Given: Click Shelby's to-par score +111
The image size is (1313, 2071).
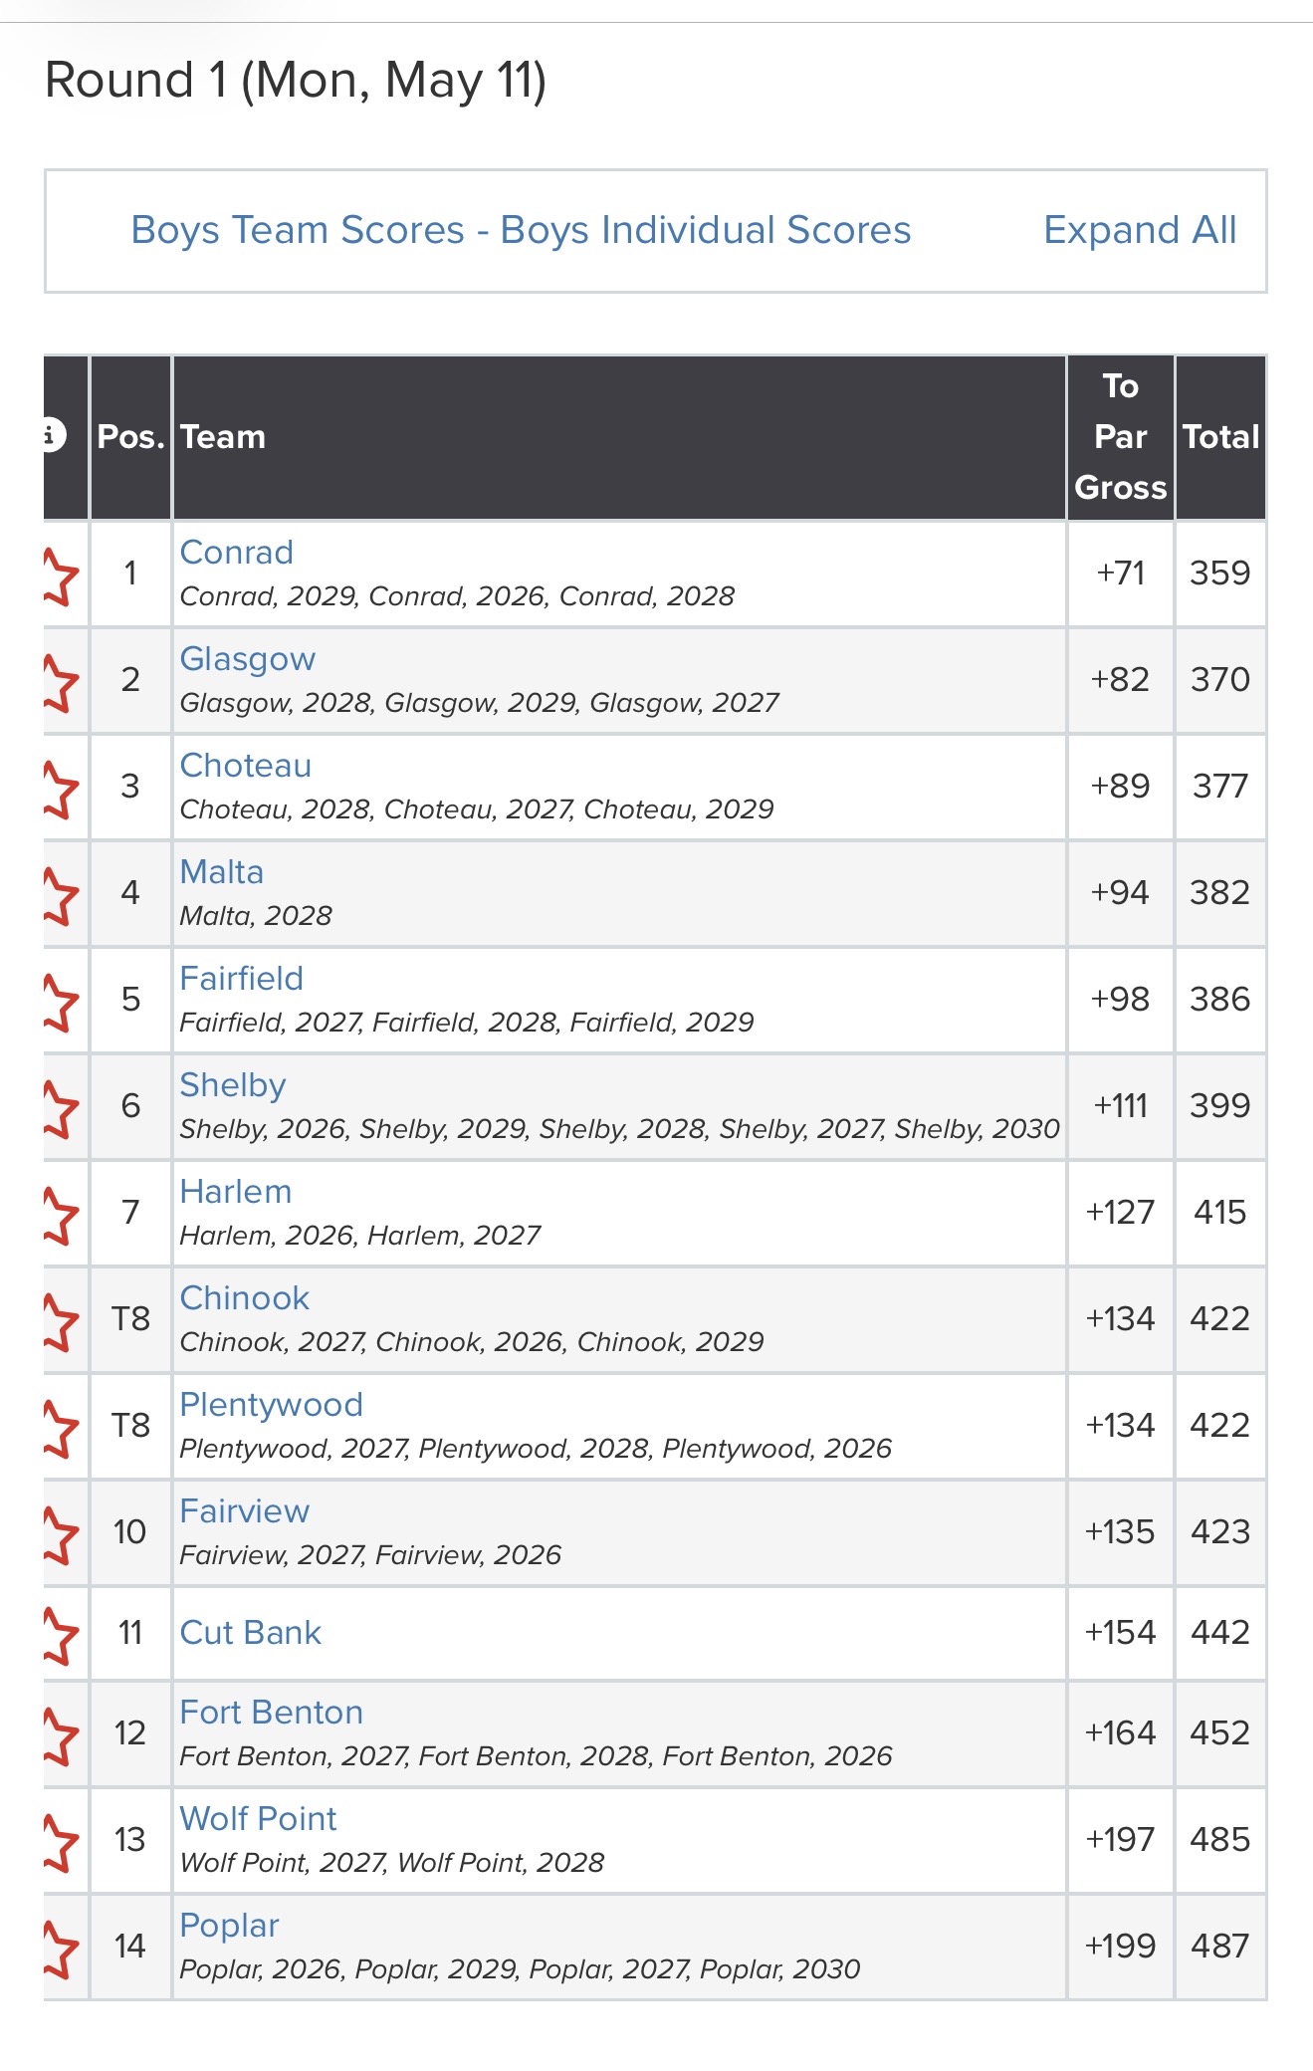Looking at the screenshot, I should click(x=1121, y=1106).
